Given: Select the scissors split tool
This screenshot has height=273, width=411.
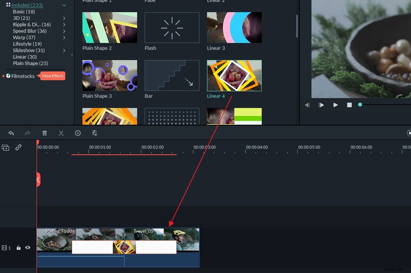Looking at the screenshot, I should click(61, 133).
